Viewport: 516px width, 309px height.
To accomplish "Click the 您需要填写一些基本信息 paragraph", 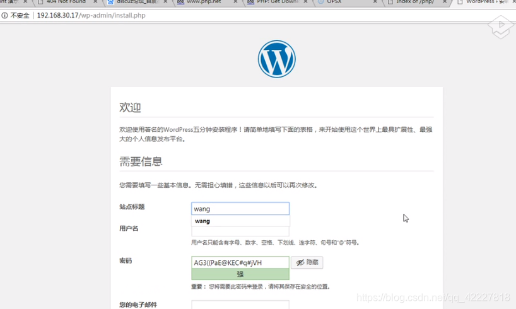I will [219, 185].
